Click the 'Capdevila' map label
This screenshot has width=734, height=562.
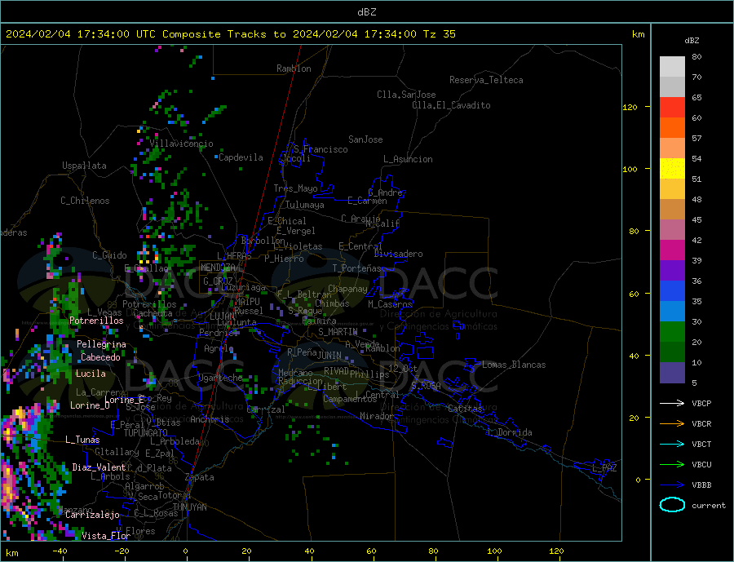(241, 157)
